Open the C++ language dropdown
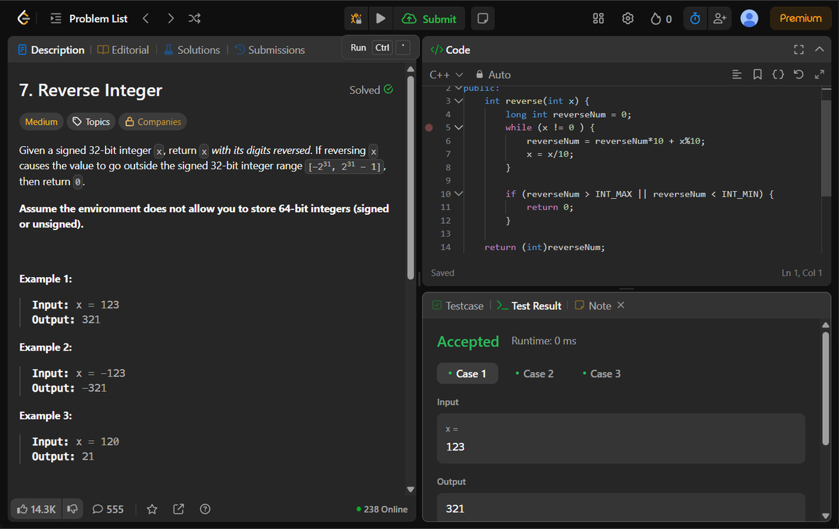The image size is (839, 529). tap(446, 75)
